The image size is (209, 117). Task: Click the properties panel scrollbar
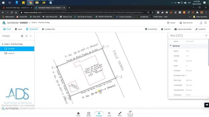pyautogui.click(x=208, y=52)
